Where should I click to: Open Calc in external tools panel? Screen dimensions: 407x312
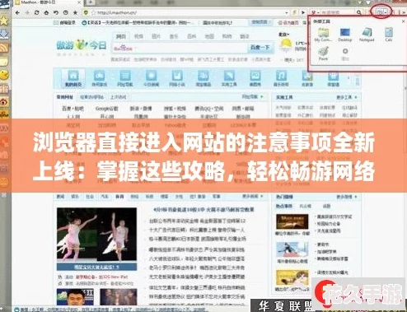click(x=389, y=35)
